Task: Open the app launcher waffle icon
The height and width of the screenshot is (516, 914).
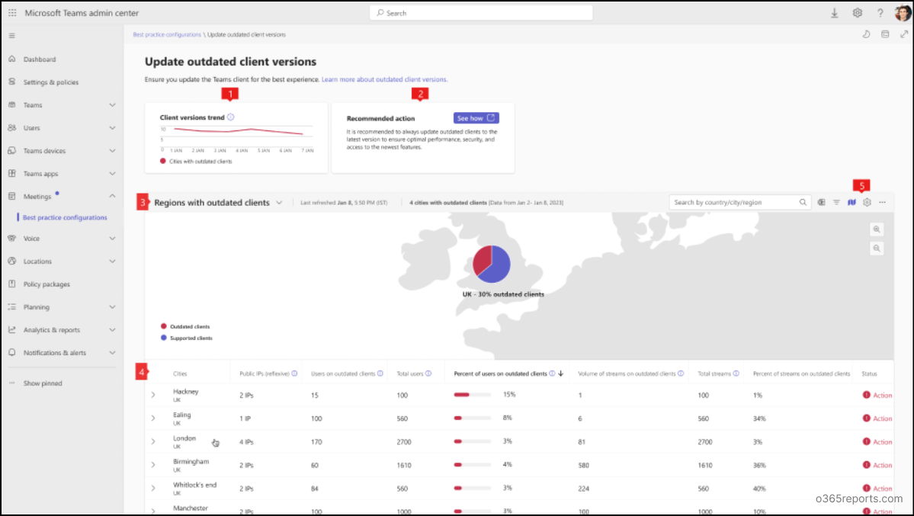Action: pos(12,12)
